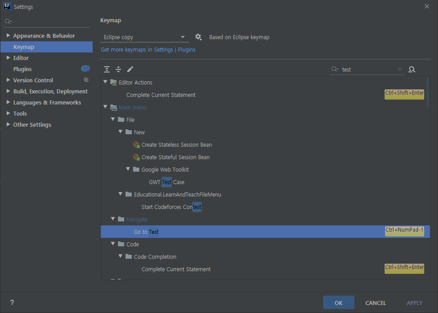Collapse the Main menu group

(105, 107)
